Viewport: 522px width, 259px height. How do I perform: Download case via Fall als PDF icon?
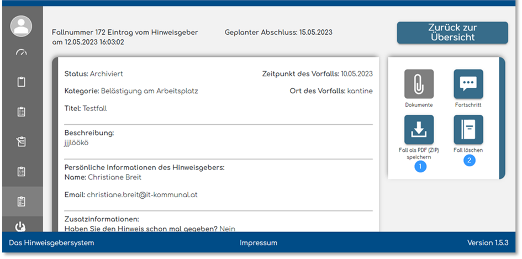(x=419, y=129)
